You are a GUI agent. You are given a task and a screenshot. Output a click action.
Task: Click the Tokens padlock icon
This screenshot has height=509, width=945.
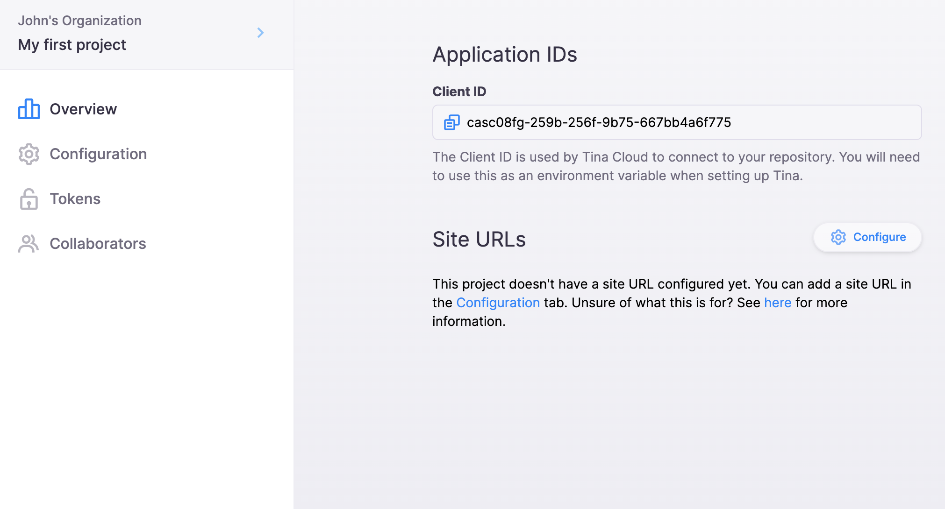tap(29, 199)
